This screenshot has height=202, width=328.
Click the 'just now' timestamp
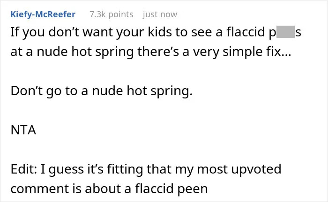click(x=160, y=14)
